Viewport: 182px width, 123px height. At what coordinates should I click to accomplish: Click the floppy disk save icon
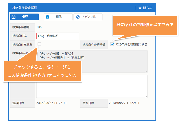pos(14,17)
